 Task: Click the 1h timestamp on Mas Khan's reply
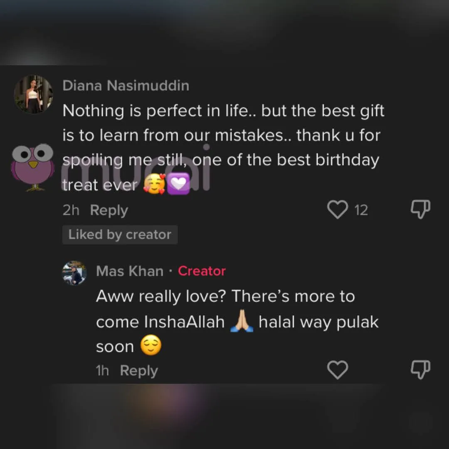pos(102,370)
